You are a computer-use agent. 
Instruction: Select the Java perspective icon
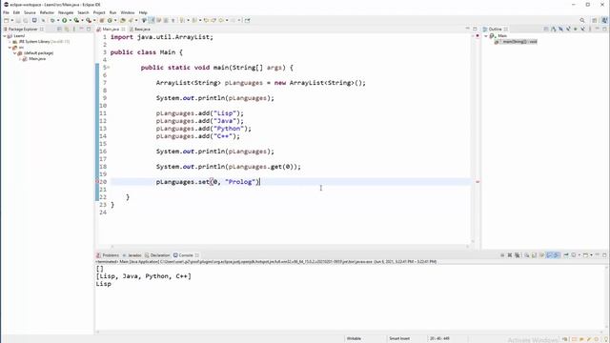[605, 20]
